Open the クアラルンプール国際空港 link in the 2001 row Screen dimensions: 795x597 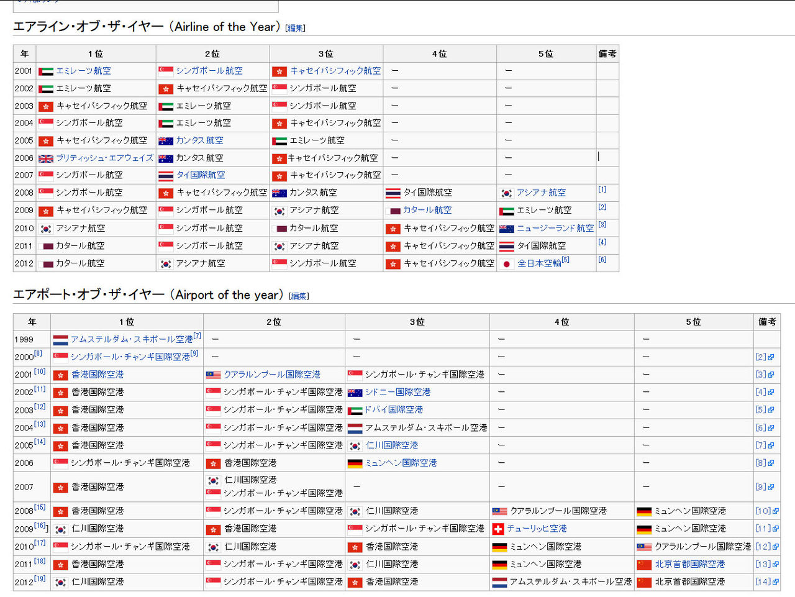pos(272,374)
